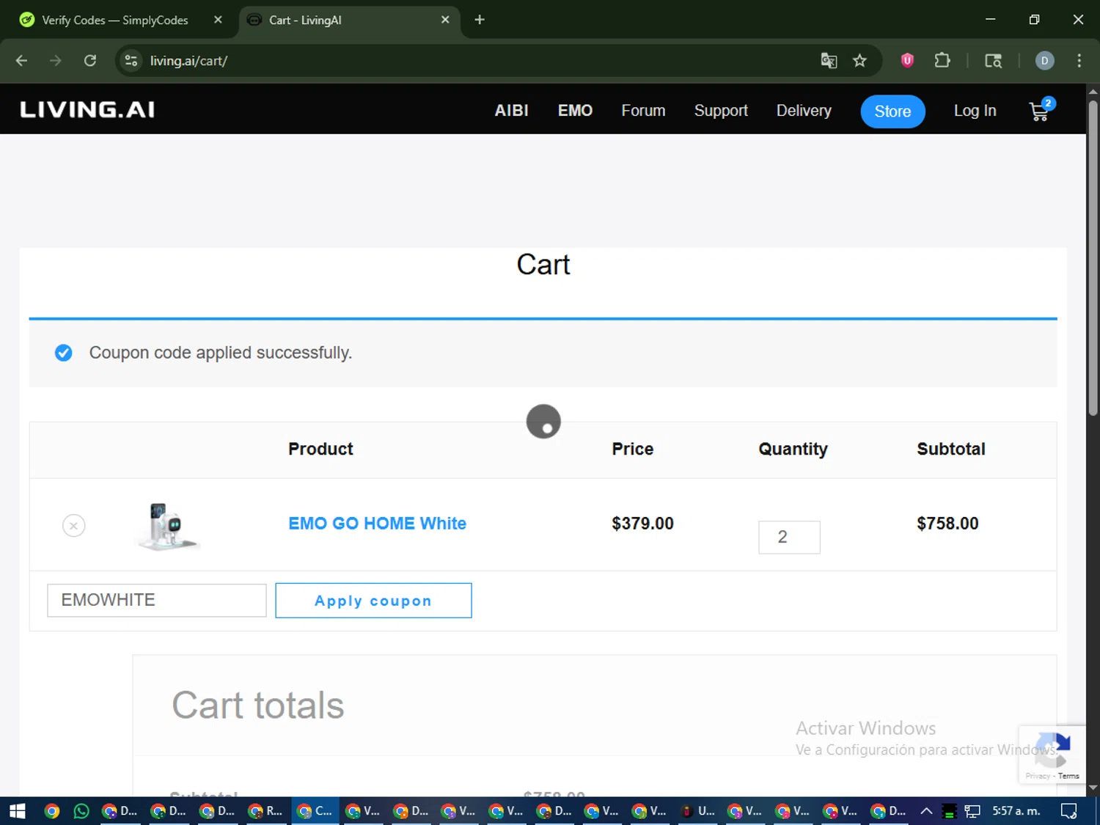Screen dimensions: 1100x825
Task: Open the uBlock shield extension icon
Action: point(907,61)
